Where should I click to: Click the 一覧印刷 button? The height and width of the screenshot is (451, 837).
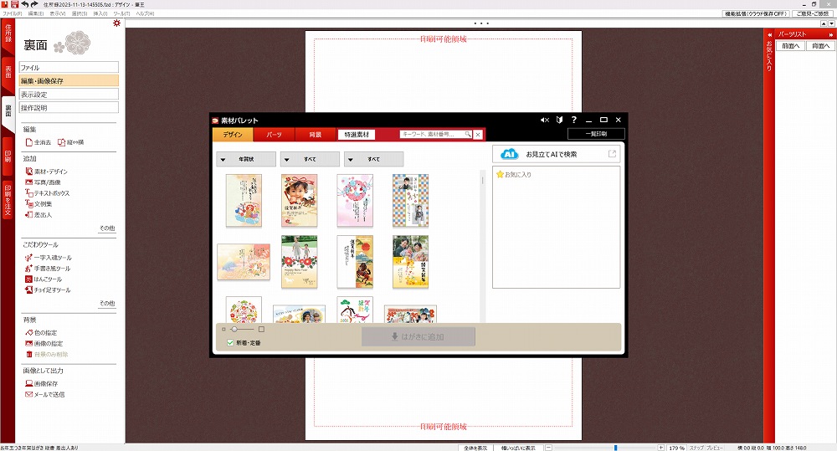(x=596, y=133)
